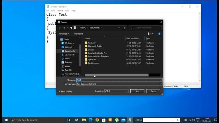Image resolution: width=219 pixels, height=123 pixels.
Task: Sort by the Type column header
Action: (x=147, y=38)
